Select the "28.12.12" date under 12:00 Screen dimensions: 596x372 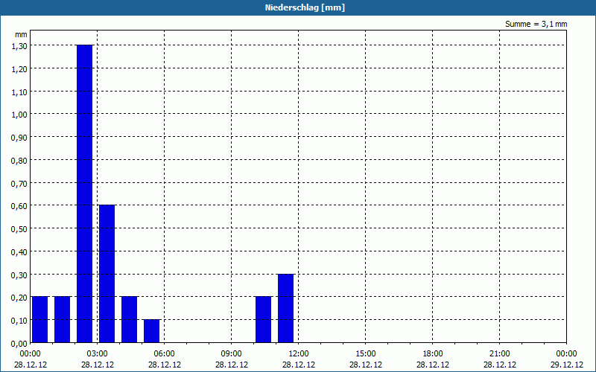point(299,365)
